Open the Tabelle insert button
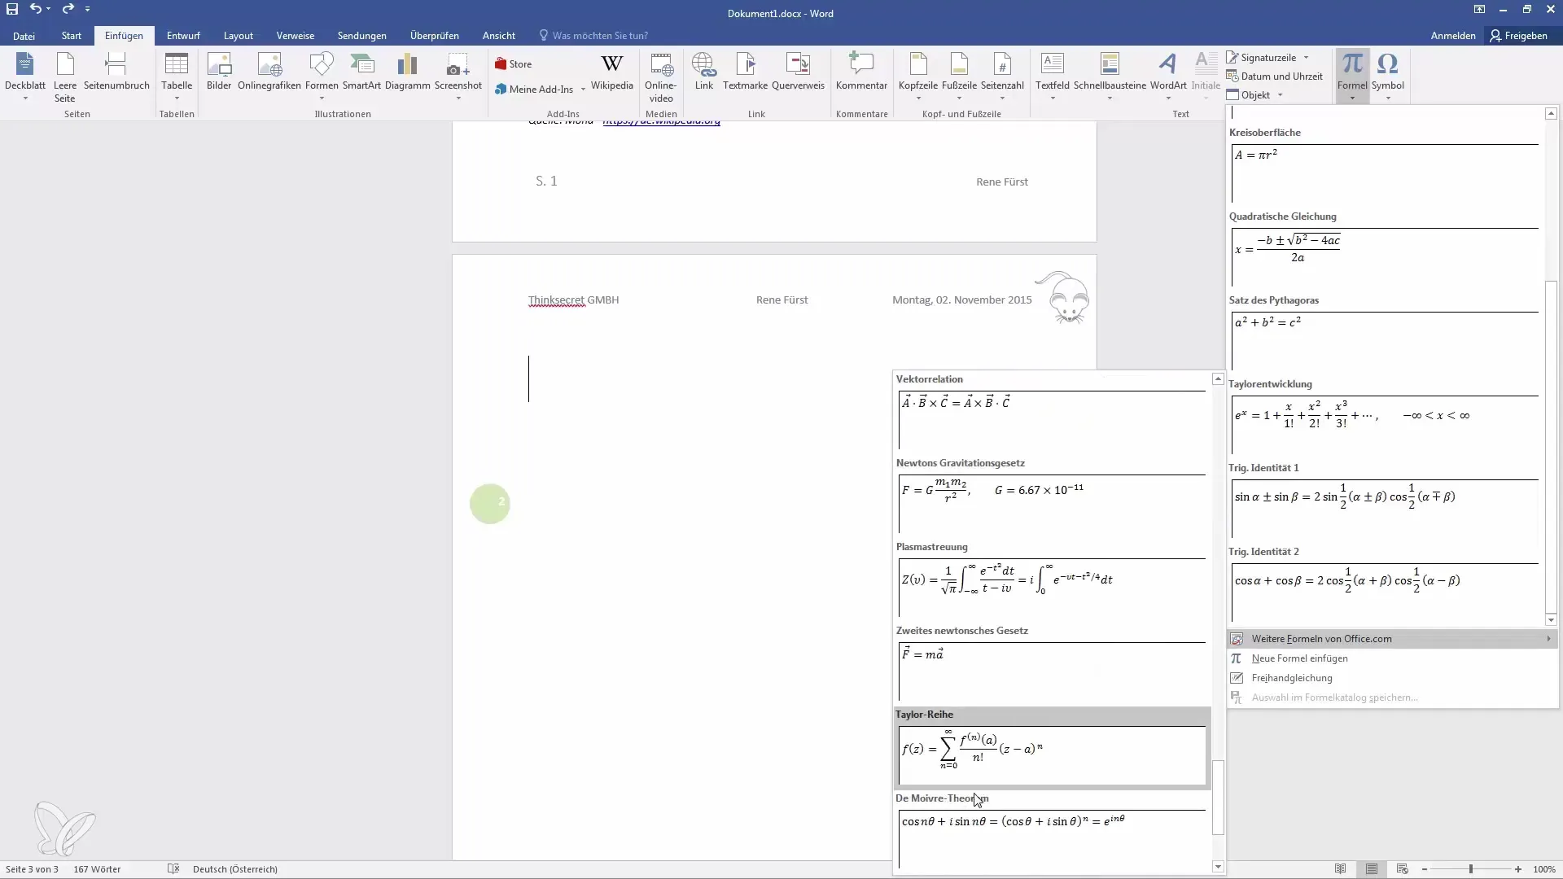 tap(177, 77)
